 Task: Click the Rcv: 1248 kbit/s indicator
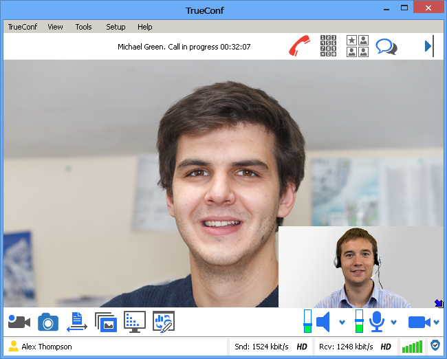[346, 347]
